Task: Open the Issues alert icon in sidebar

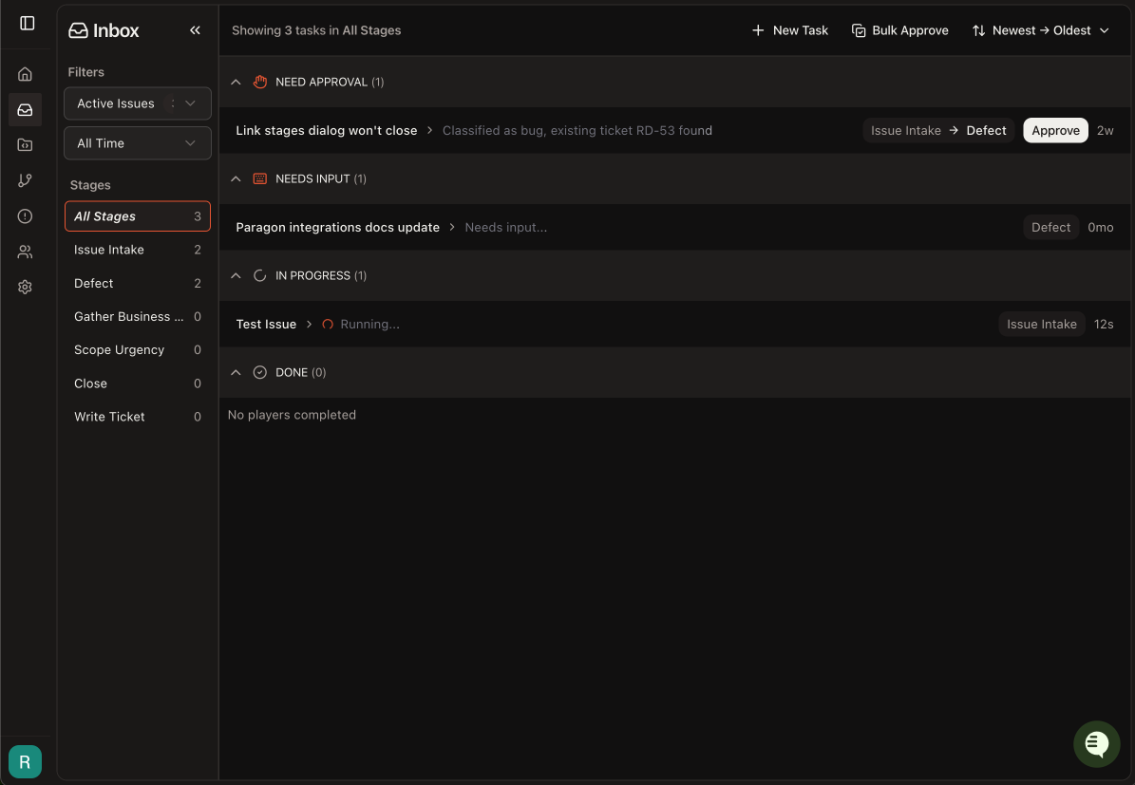Action: [x=25, y=215]
